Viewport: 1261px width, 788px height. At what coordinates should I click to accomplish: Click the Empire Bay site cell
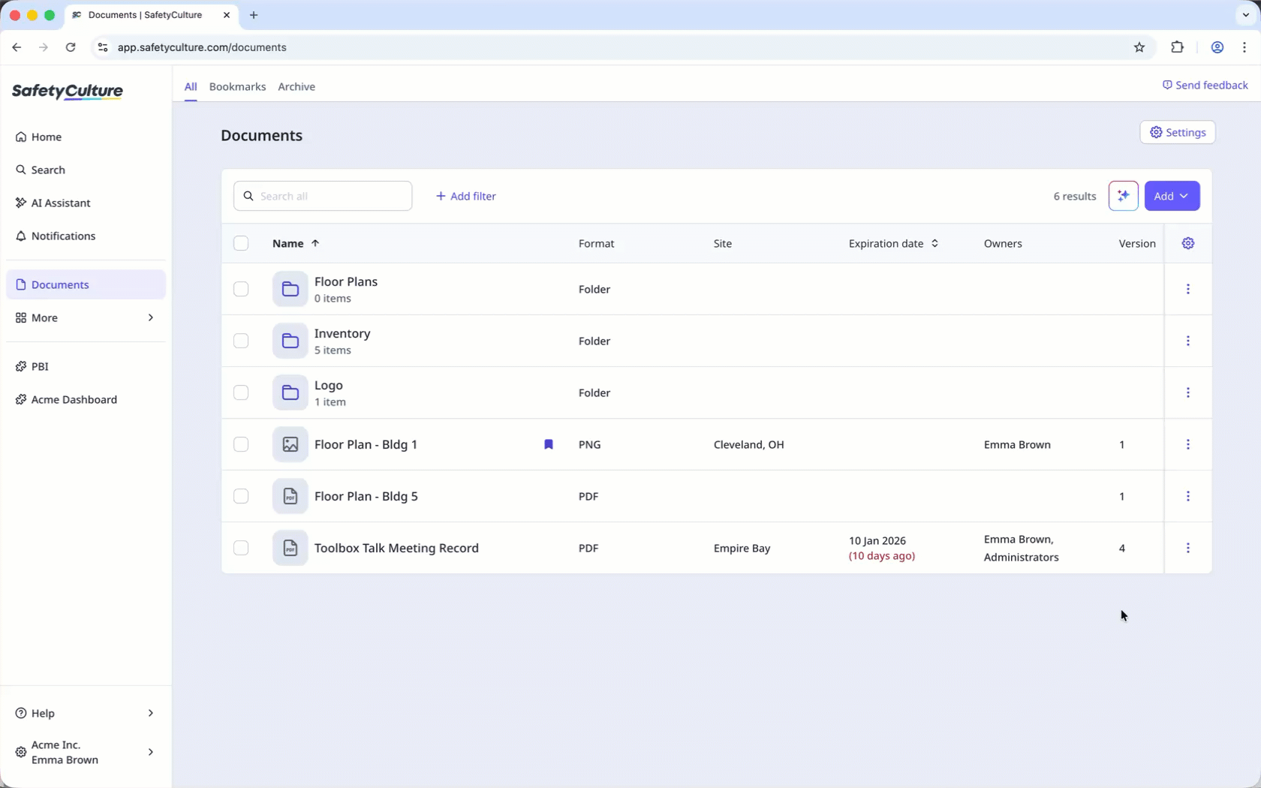coord(742,548)
